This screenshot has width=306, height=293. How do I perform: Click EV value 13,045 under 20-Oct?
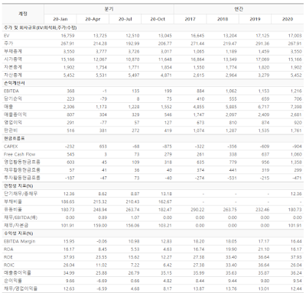tap(165, 36)
